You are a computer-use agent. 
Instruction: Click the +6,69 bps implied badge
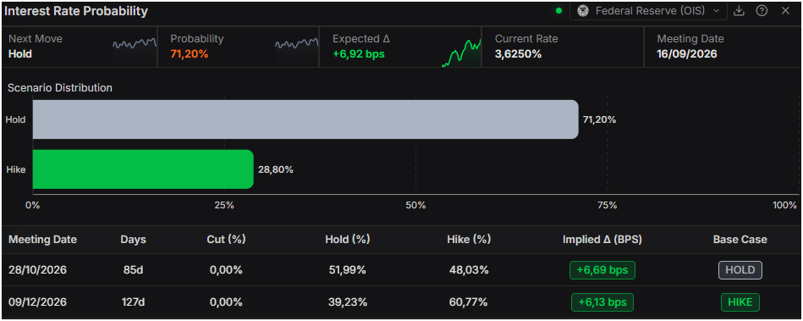(x=602, y=270)
